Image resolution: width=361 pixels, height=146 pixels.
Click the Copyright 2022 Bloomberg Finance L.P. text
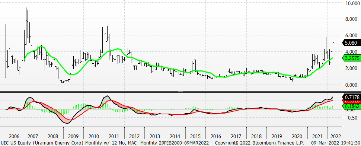click(260, 143)
